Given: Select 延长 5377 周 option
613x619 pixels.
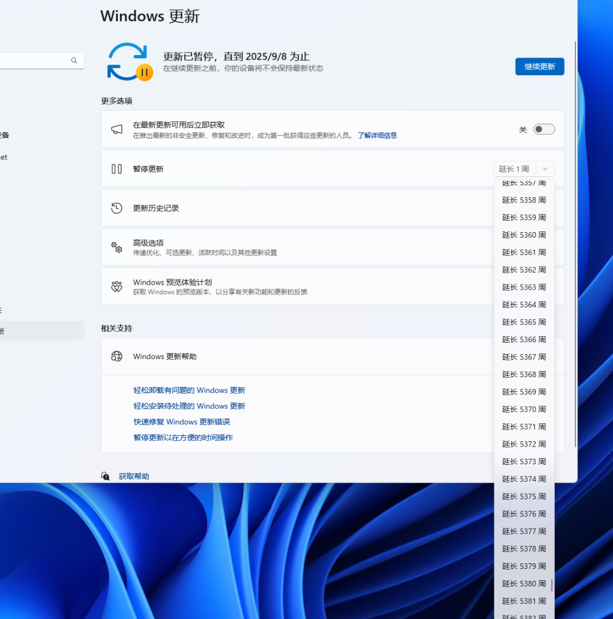Looking at the screenshot, I should click(x=524, y=531).
